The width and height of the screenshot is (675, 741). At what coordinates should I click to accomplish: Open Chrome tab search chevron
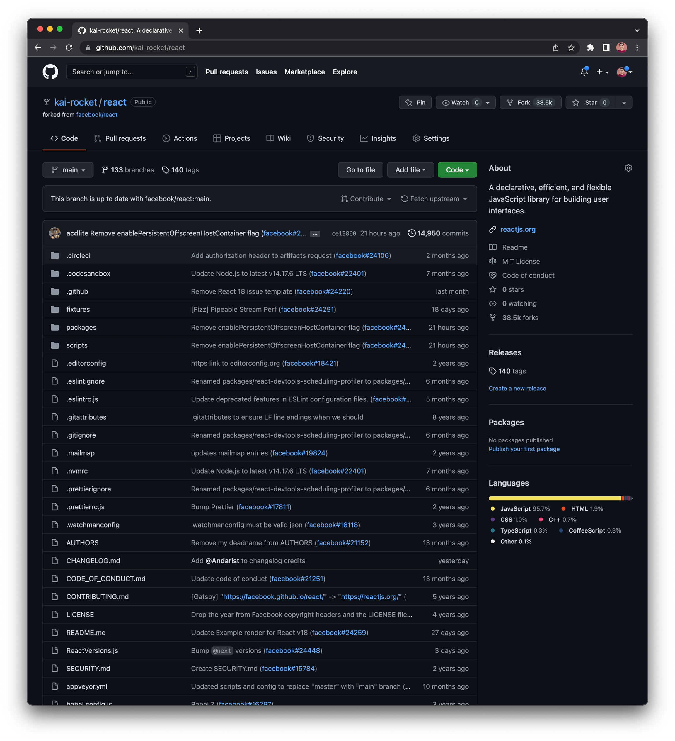tap(637, 30)
